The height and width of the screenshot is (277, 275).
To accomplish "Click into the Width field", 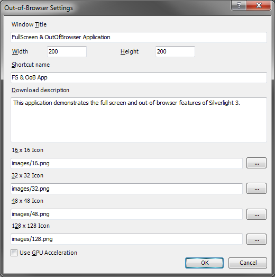I will click(x=67, y=51).
